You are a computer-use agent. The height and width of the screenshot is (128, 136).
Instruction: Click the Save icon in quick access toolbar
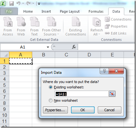pyautogui.click(x=11, y=4)
